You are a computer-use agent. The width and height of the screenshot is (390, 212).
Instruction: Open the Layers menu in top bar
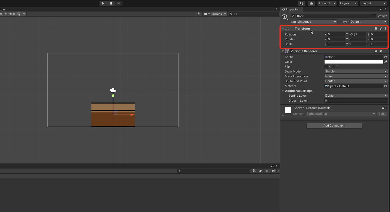coord(348,3)
